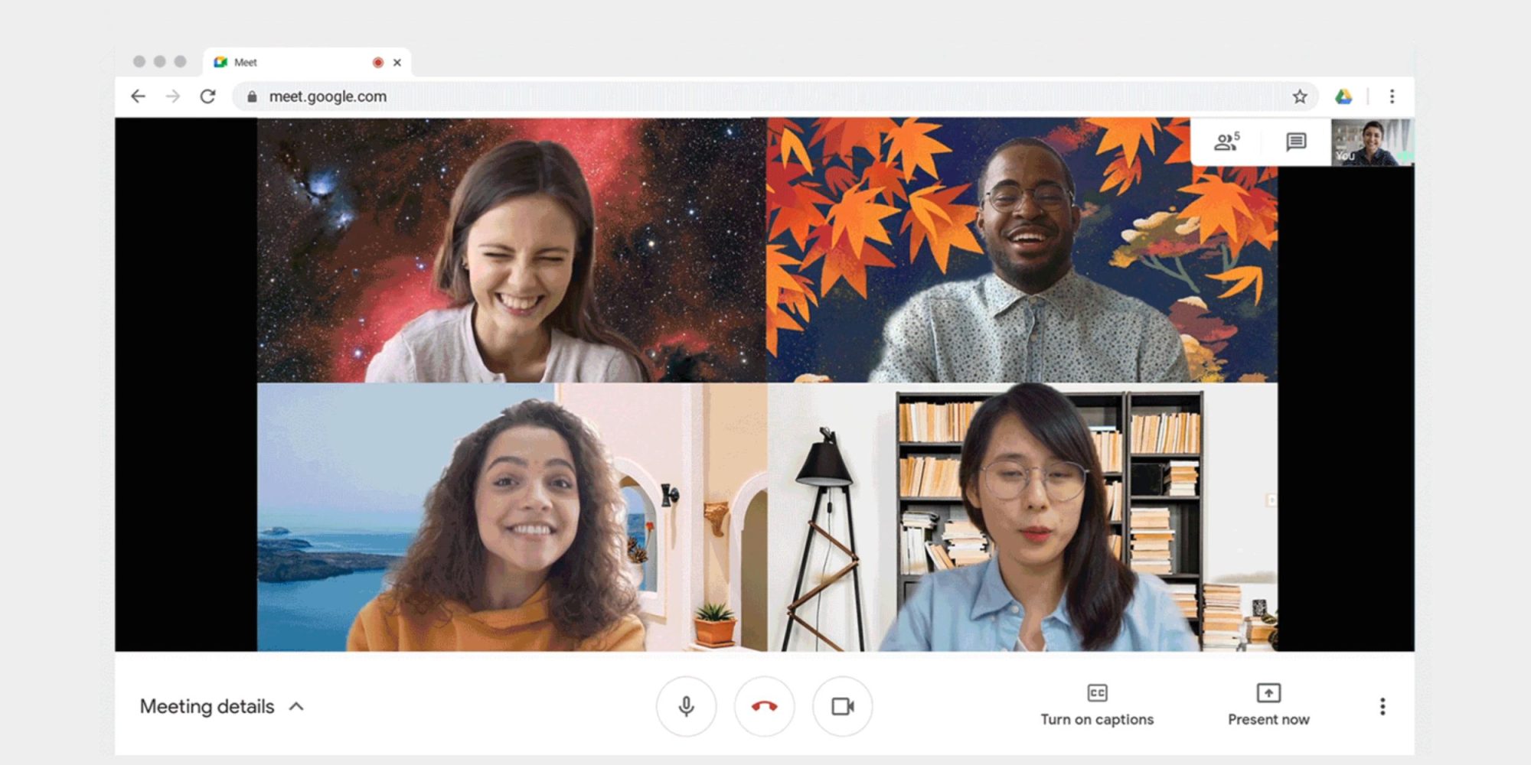View site security lock info
This screenshot has height=765, width=1531.
pyautogui.click(x=252, y=96)
